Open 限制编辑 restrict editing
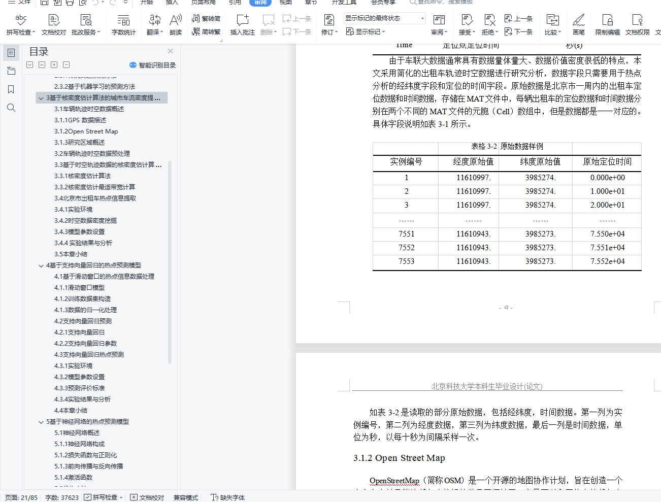This screenshot has width=661, height=502. 607,24
